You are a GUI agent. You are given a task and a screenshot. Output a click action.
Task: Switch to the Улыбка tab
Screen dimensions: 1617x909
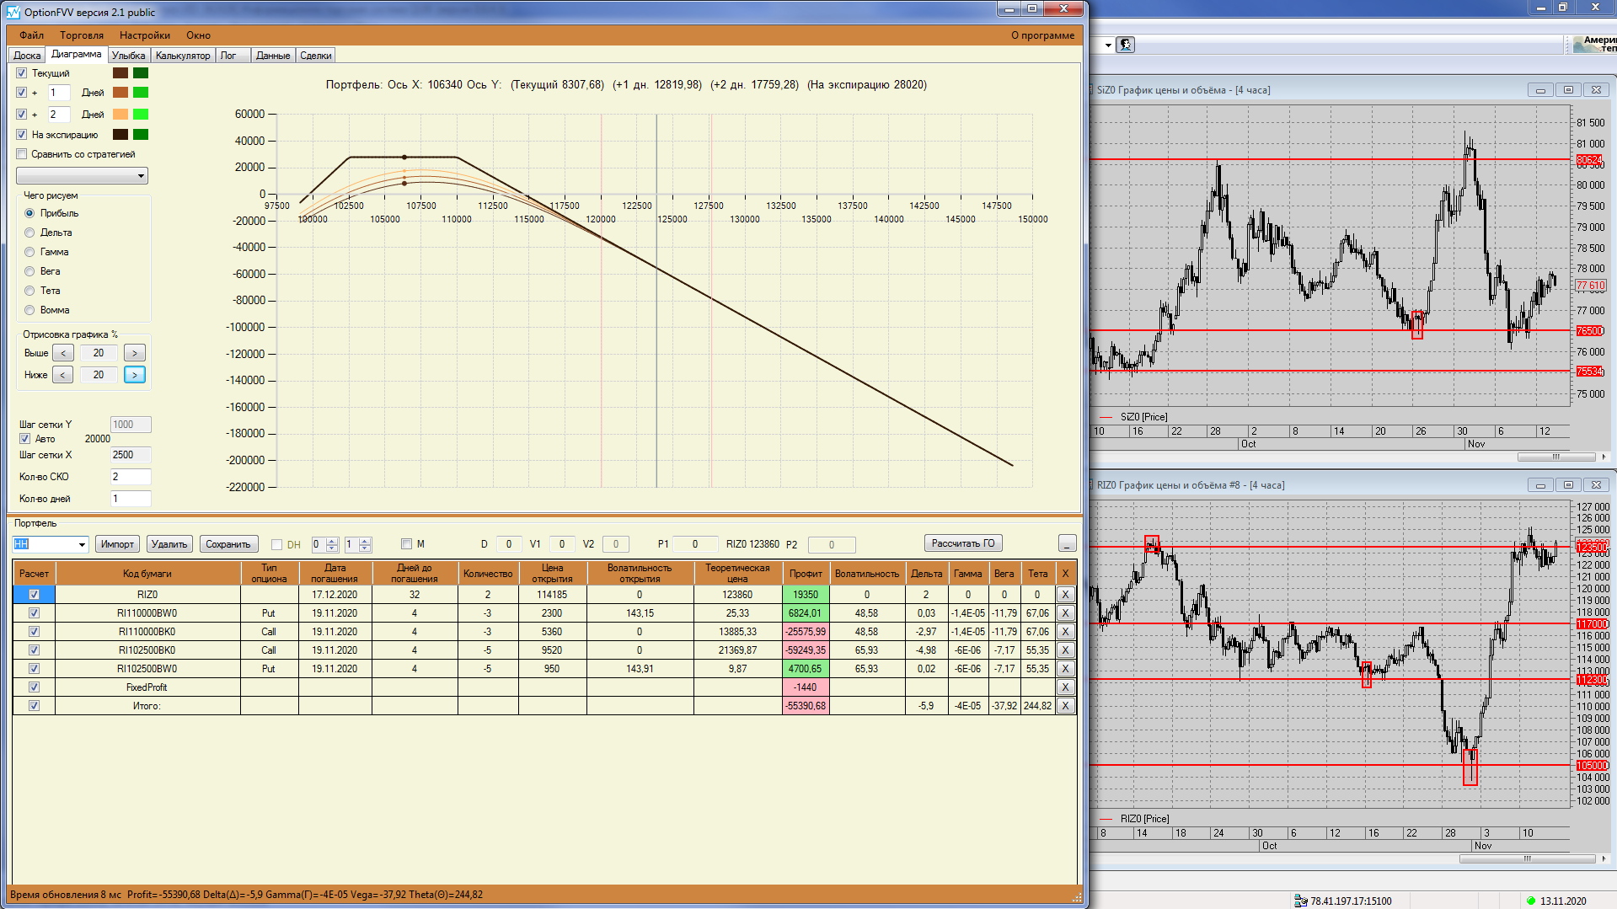click(128, 56)
